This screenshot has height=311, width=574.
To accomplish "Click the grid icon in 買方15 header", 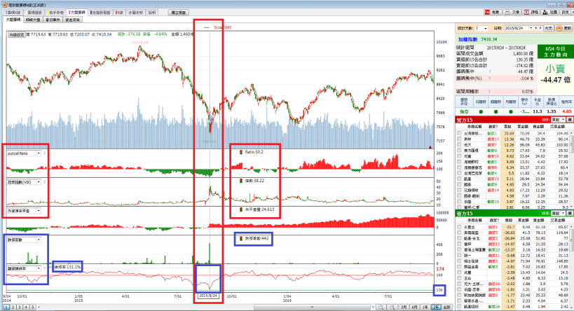I will point(569,120).
